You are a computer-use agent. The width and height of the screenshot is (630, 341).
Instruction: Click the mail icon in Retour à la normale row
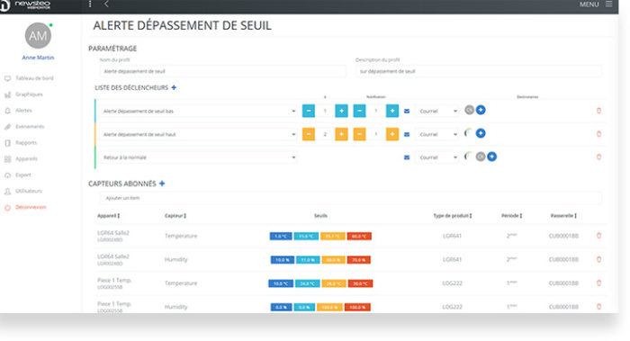pyautogui.click(x=407, y=157)
